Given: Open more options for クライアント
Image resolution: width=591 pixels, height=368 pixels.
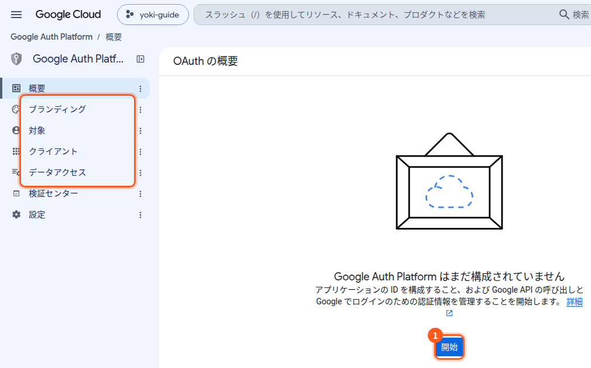Looking at the screenshot, I should (x=140, y=152).
